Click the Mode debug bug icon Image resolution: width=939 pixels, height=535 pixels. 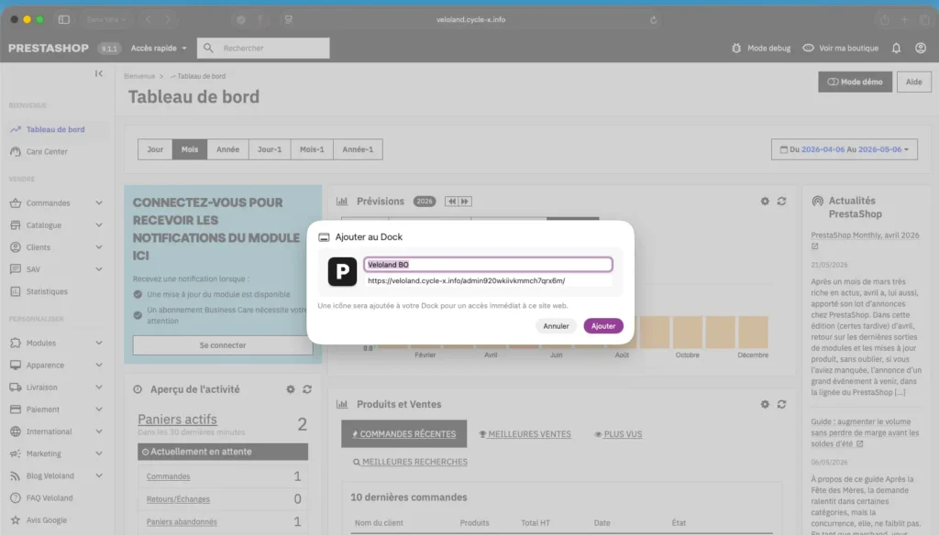click(x=736, y=48)
